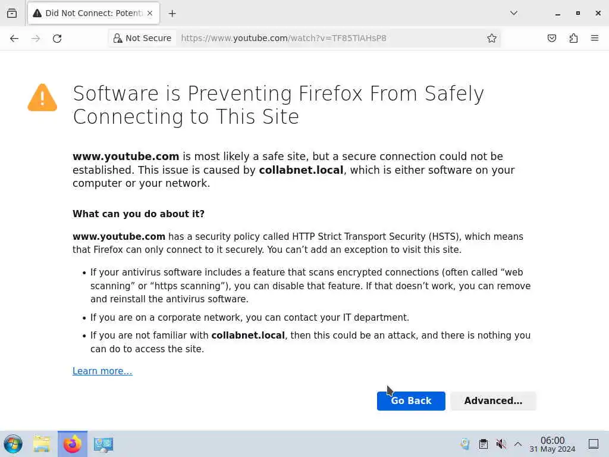Open a new tab
Viewport: 609px width, 457px height.
pyautogui.click(x=172, y=13)
